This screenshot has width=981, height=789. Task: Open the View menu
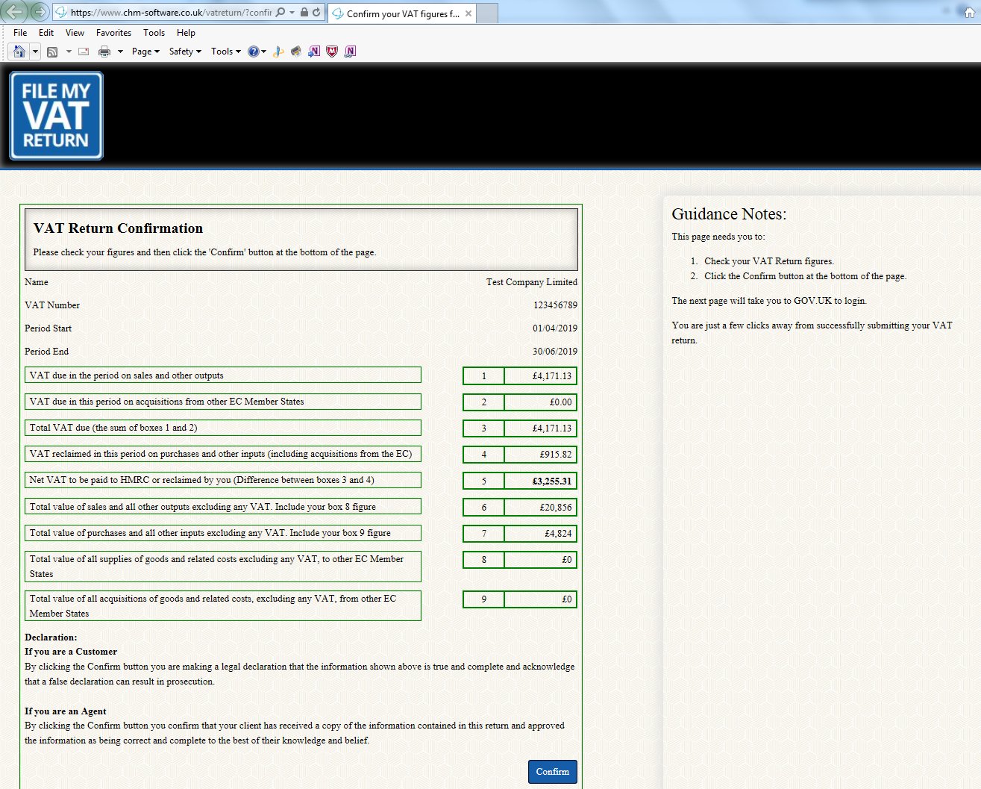point(75,33)
